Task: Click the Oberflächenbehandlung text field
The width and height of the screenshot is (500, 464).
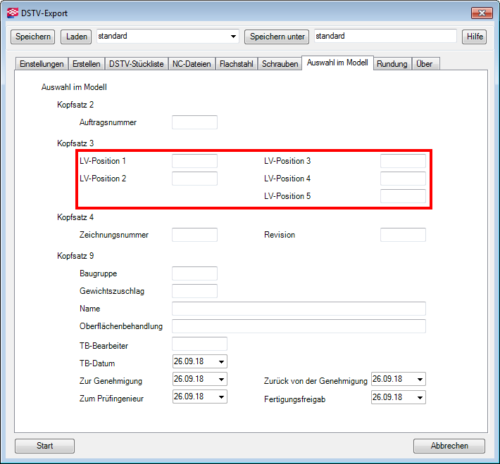Action: click(299, 326)
